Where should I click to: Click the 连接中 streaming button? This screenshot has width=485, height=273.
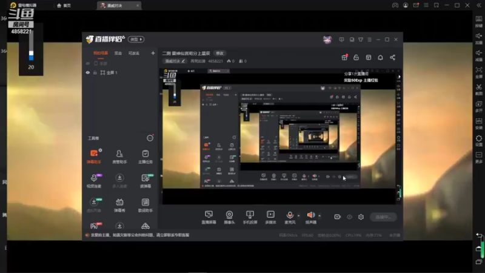383,217
